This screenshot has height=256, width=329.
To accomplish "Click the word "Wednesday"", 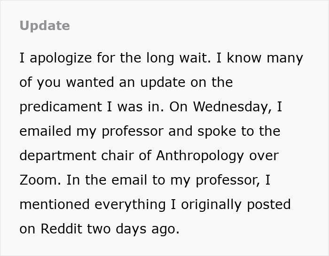I will point(231,107).
